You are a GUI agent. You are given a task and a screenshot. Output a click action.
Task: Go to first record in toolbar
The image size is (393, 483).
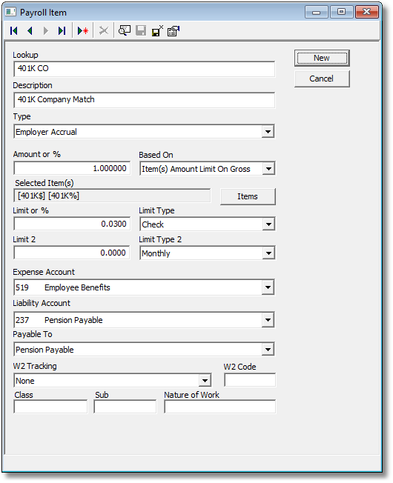(x=14, y=31)
